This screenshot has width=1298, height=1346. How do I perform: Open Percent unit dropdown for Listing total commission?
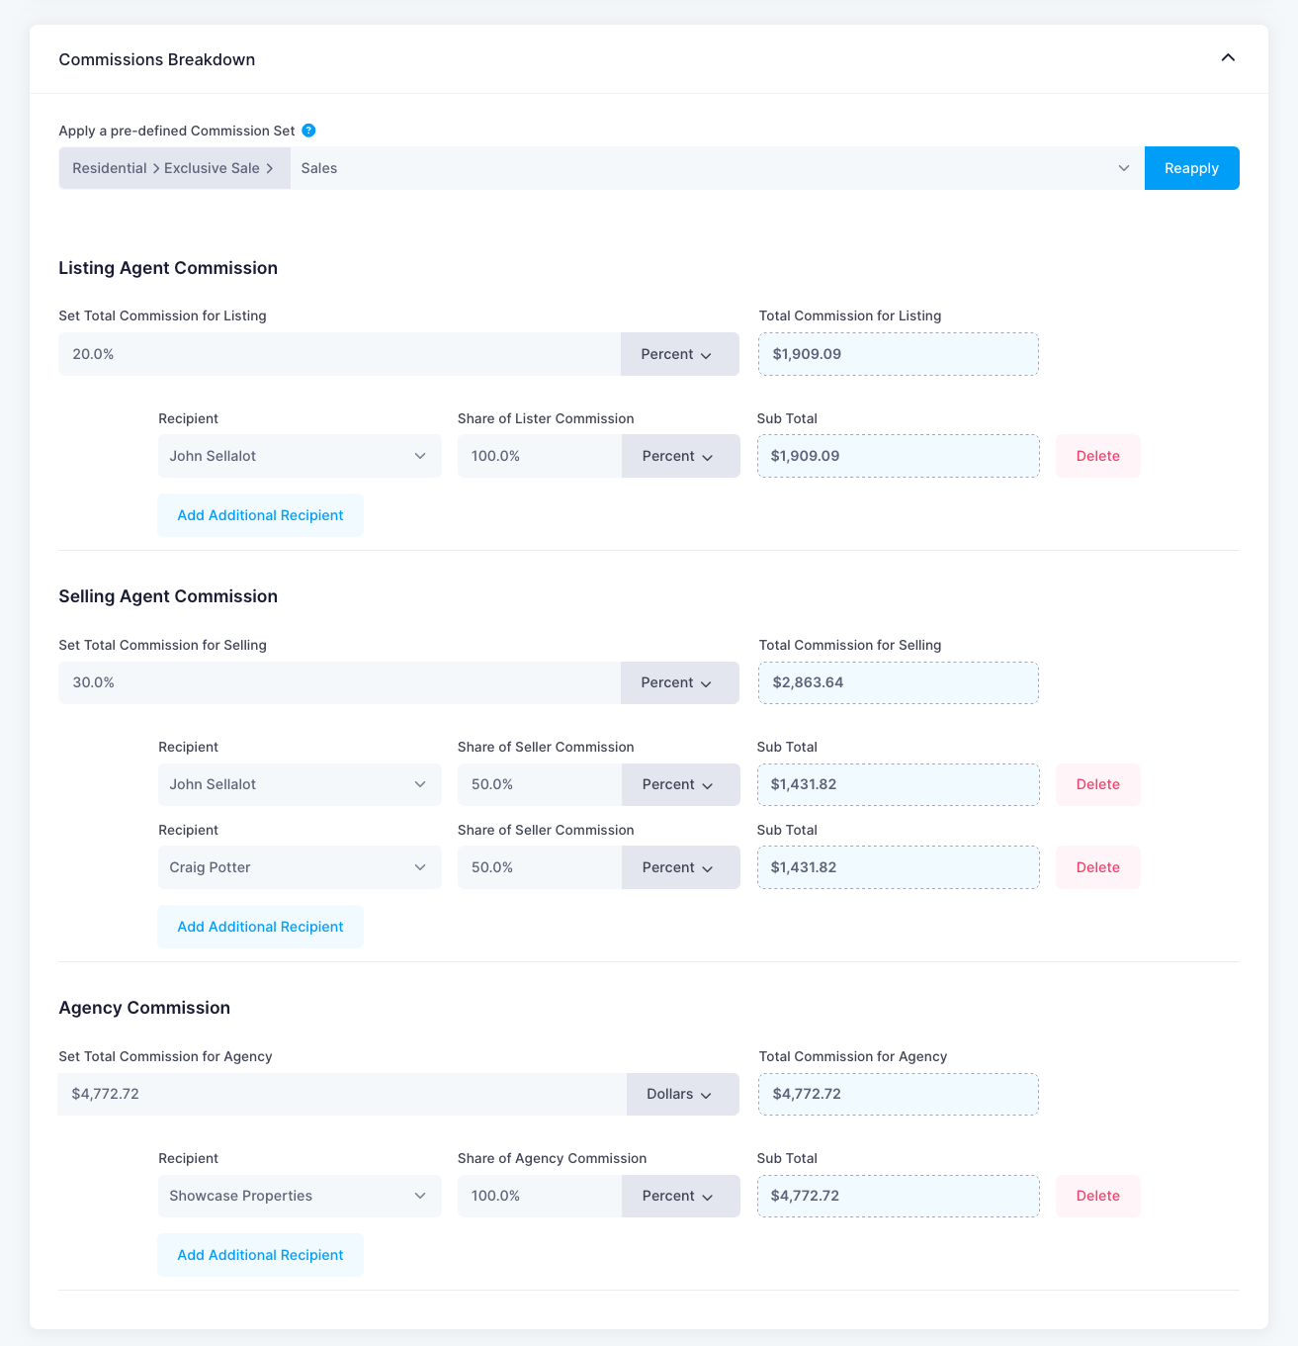click(x=679, y=354)
